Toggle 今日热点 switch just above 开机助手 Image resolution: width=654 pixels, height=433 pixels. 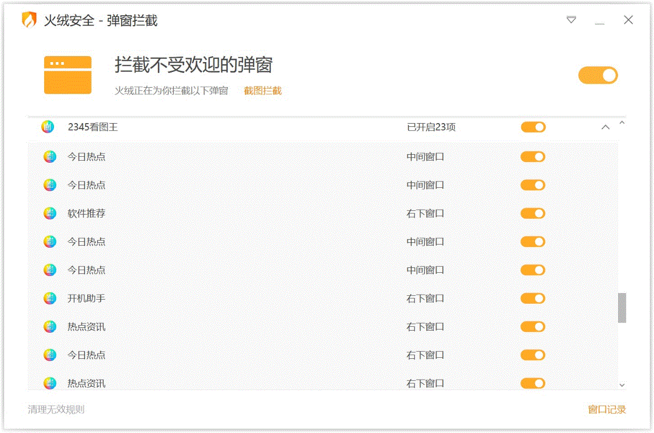(533, 270)
